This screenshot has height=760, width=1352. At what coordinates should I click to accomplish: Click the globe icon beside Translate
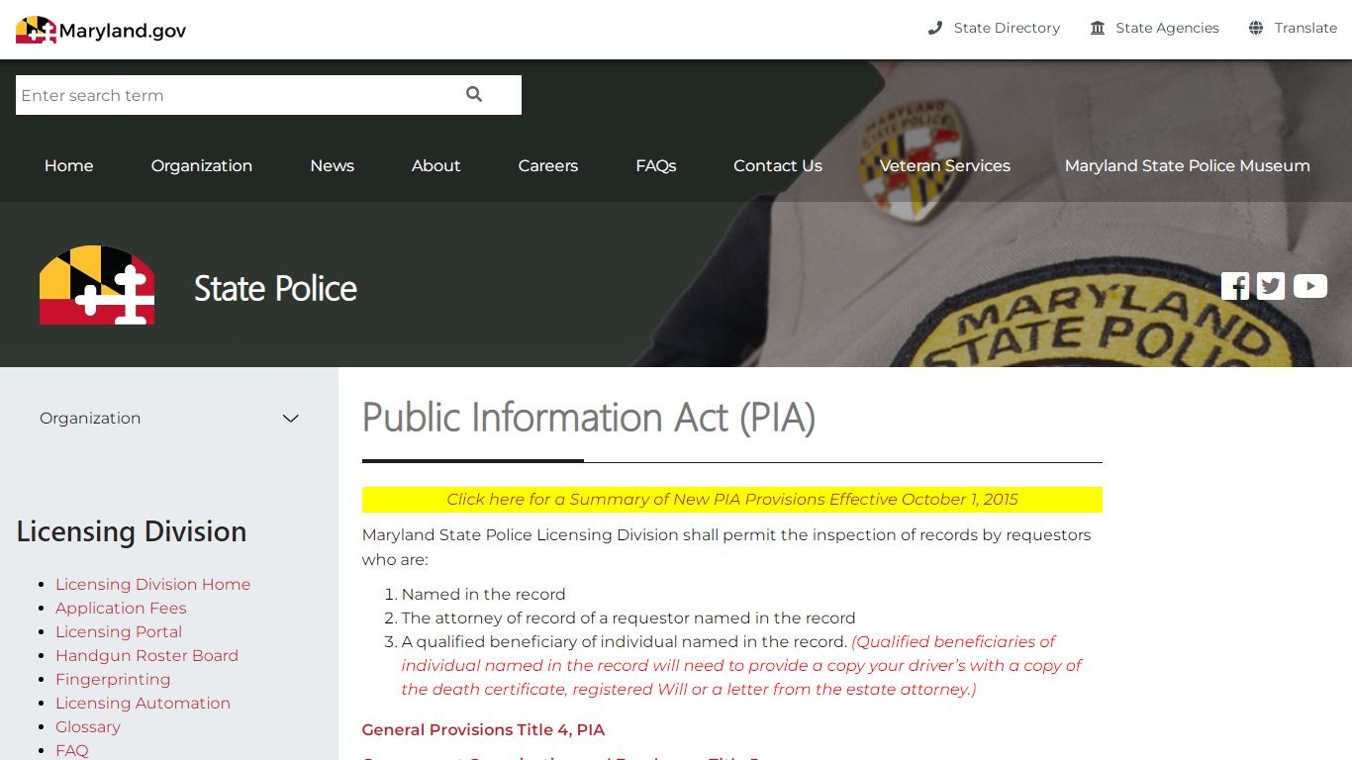point(1256,28)
